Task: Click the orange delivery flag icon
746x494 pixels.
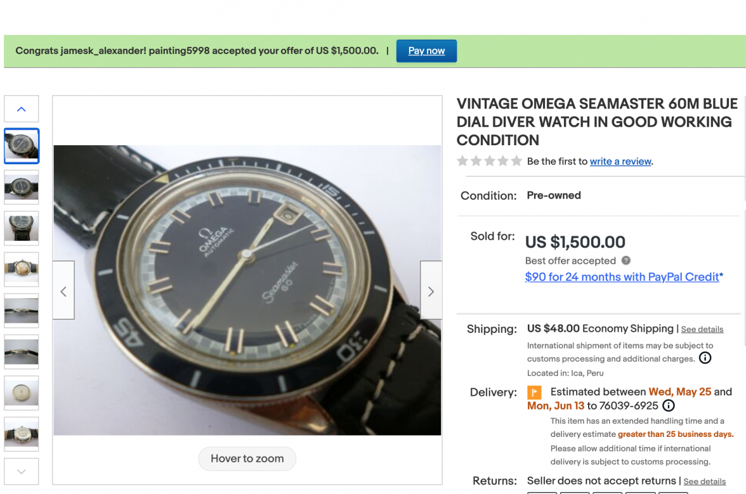Action: (x=534, y=393)
